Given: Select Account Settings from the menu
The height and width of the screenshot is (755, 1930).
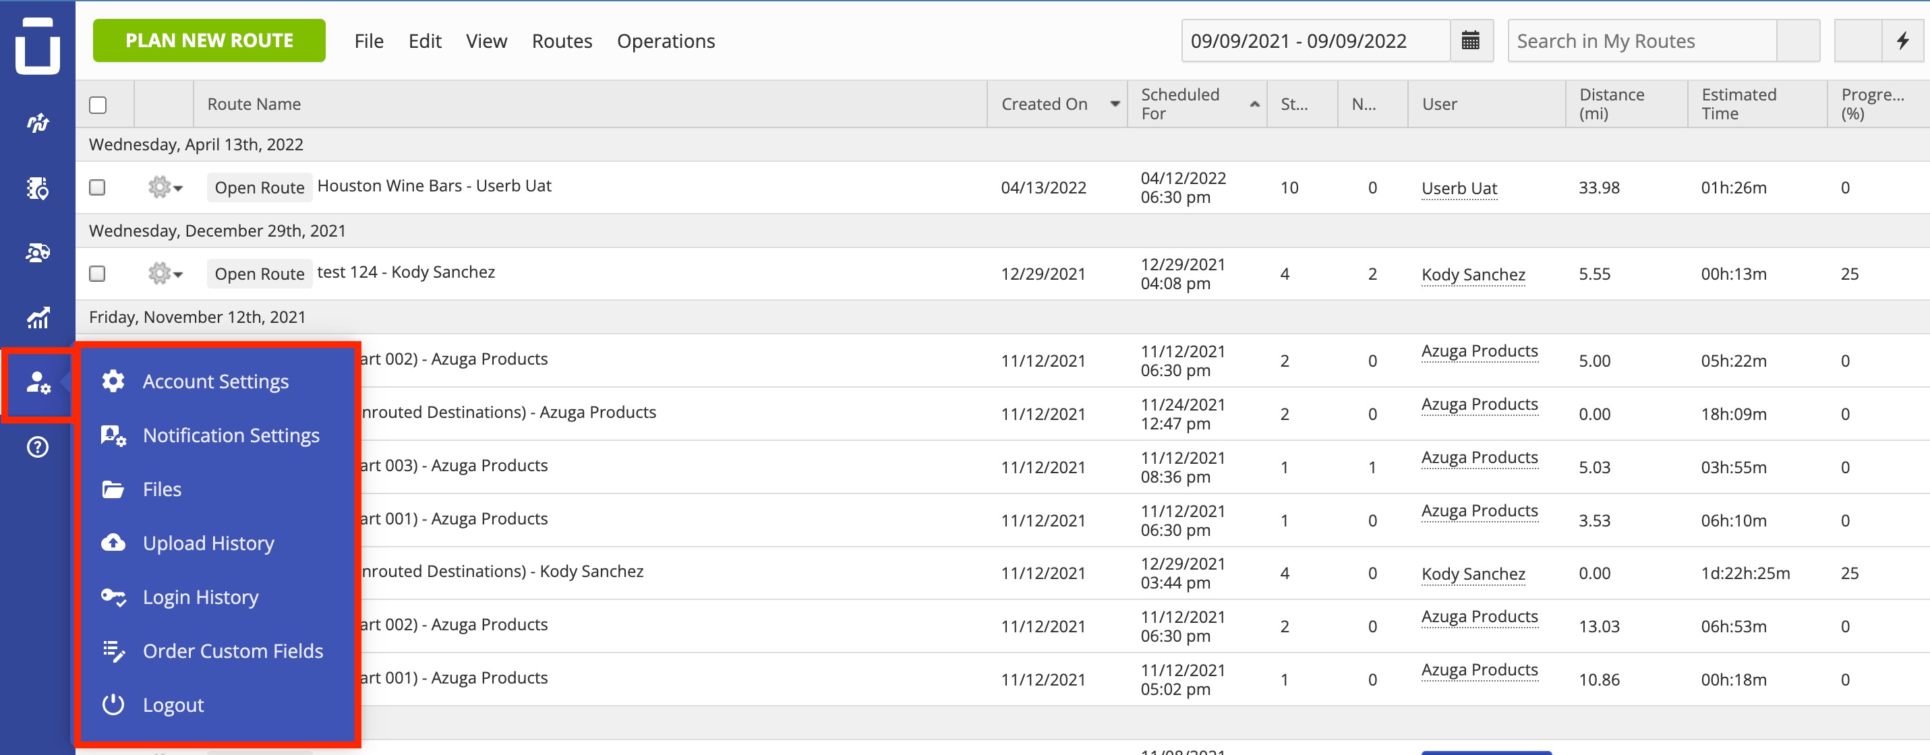Looking at the screenshot, I should tap(216, 382).
